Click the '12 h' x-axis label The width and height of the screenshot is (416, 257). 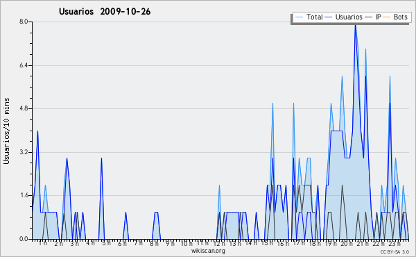click(x=219, y=243)
